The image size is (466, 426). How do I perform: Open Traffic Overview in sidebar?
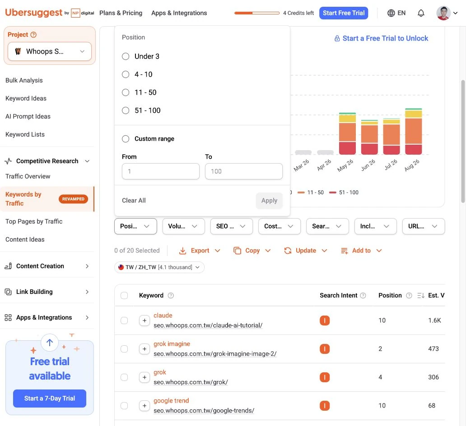coord(28,177)
